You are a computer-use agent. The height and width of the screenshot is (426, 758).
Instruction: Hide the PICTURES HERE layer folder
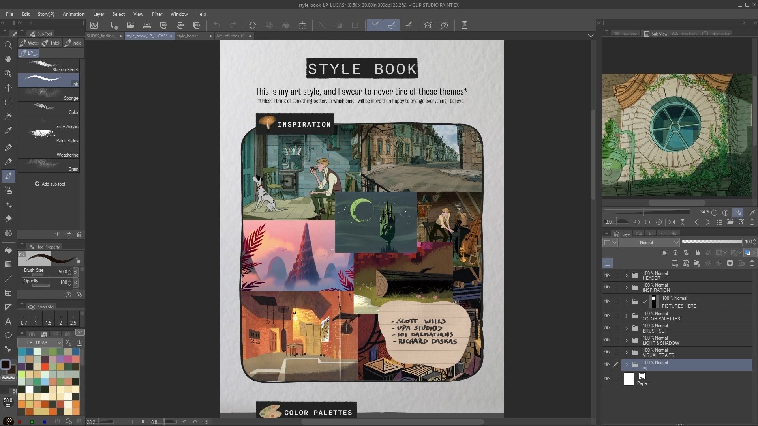click(x=607, y=302)
